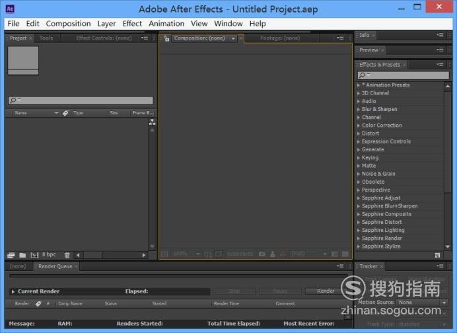This screenshot has height=333, width=457.
Task: Expand the Animation Presets category
Action: [359, 85]
